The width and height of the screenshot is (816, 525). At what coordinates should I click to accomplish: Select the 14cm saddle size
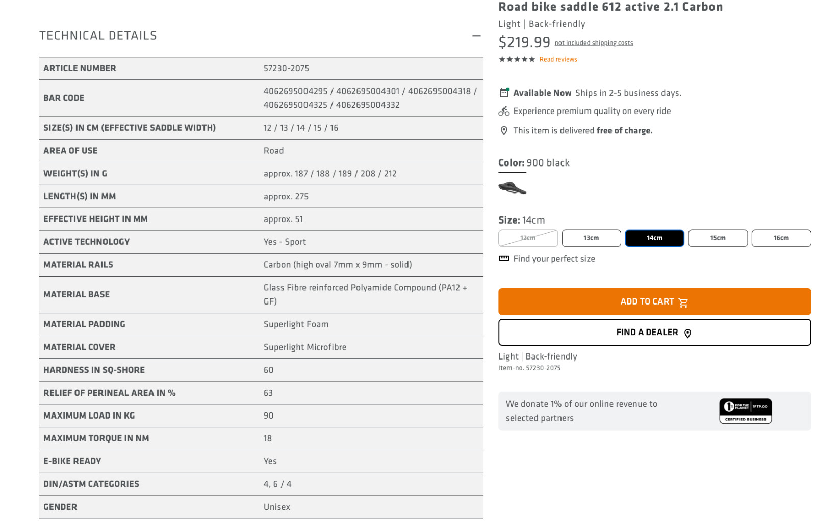point(654,238)
